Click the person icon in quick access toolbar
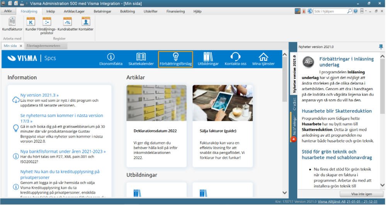 coord(22,3)
